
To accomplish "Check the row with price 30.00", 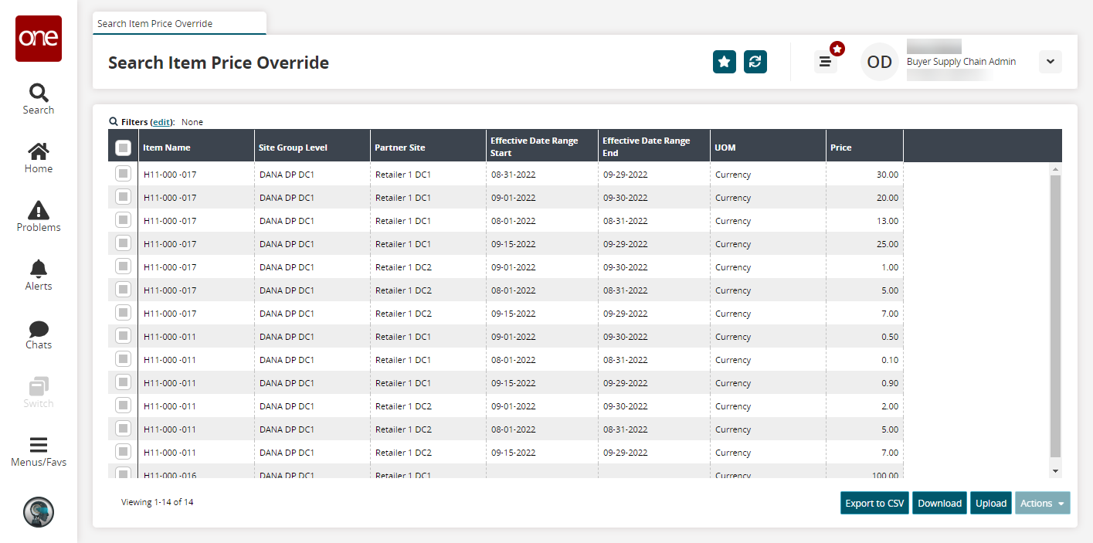I will (x=123, y=174).
